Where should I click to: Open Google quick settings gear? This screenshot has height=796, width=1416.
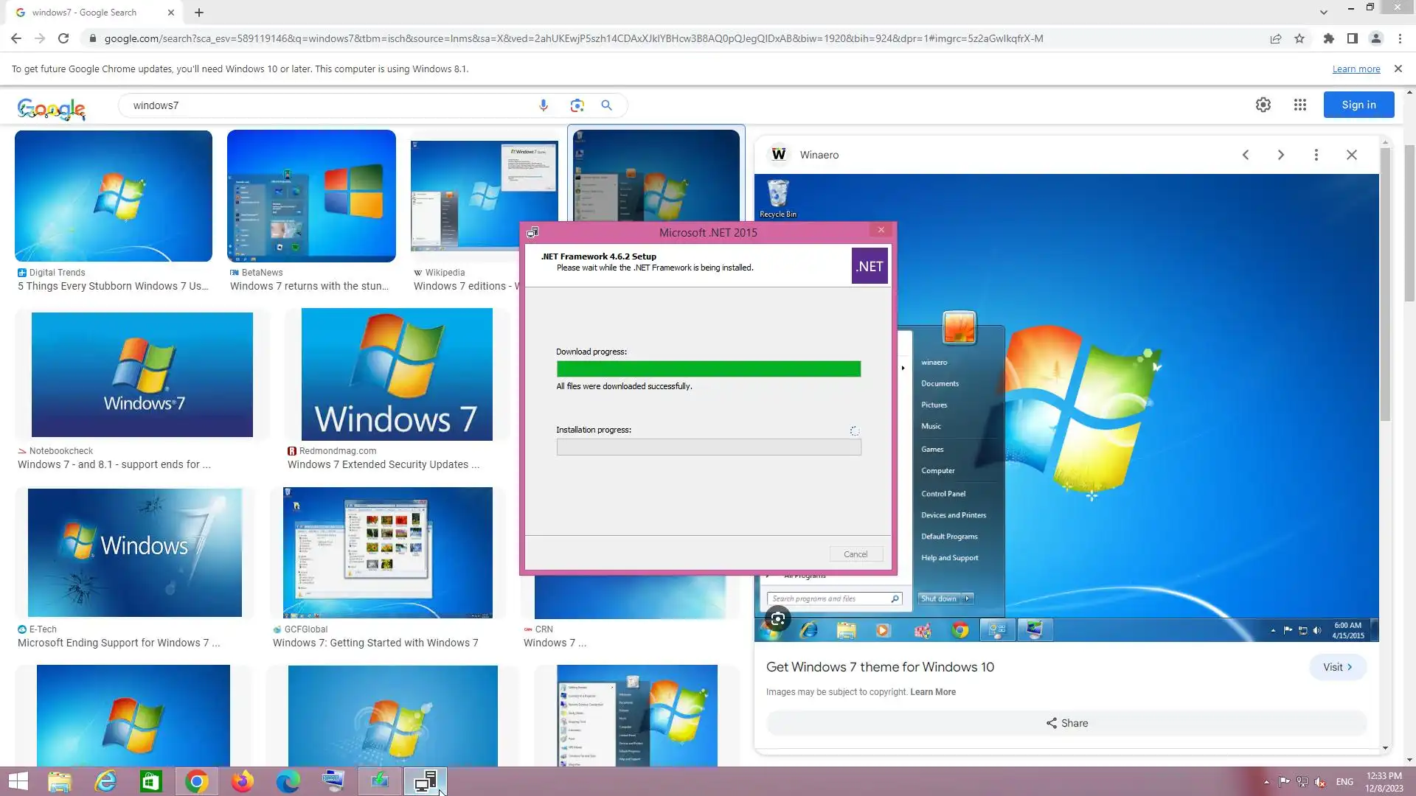(1263, 105)
